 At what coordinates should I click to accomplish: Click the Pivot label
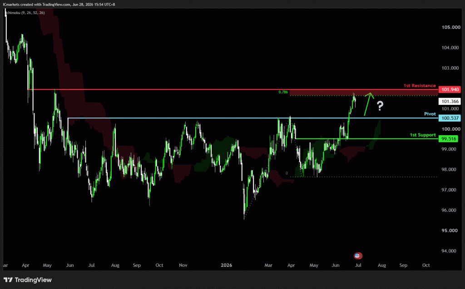pyautogui.click(x=430, y=114)
